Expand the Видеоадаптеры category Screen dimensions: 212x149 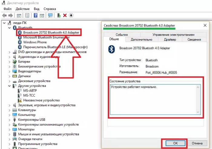[10, 71]
